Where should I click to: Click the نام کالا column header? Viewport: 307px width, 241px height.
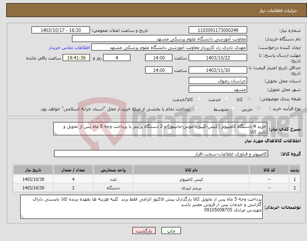tap(191, 170)
